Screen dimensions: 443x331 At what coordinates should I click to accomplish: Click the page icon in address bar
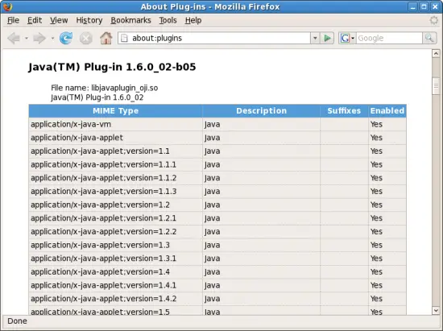point(124,38)
